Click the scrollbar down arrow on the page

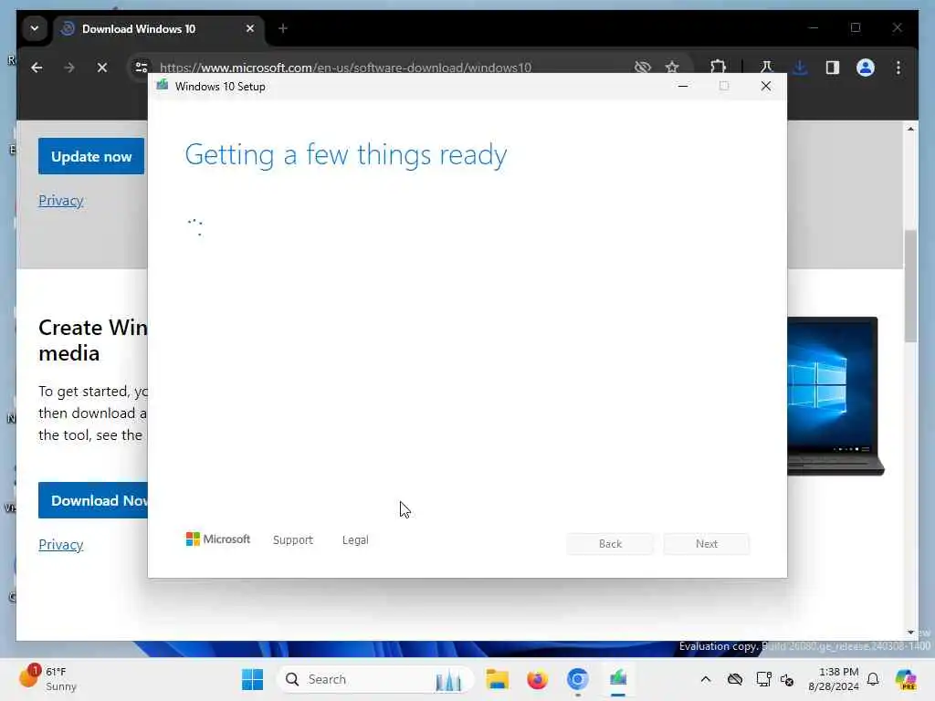coord(910,632)
